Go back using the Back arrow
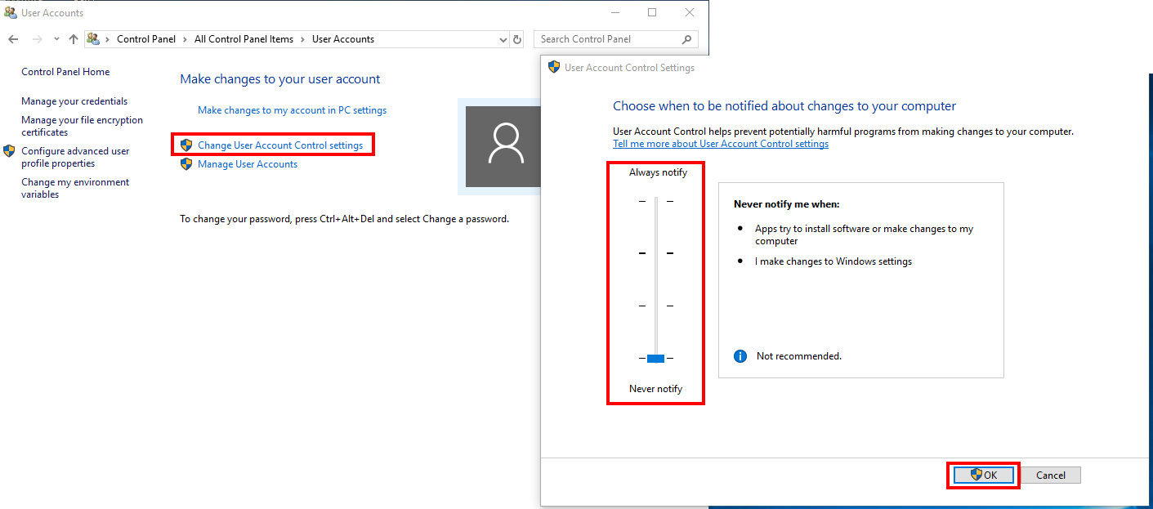This screenshot has width=1153, height=509. 13,39
